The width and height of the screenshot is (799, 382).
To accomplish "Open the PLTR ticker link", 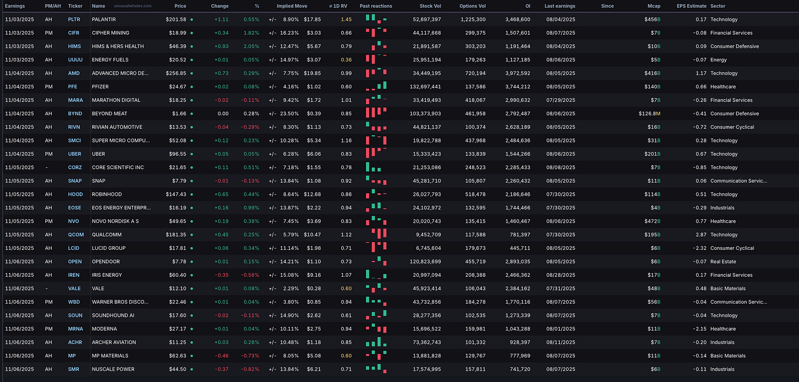I will click(74, 19).
